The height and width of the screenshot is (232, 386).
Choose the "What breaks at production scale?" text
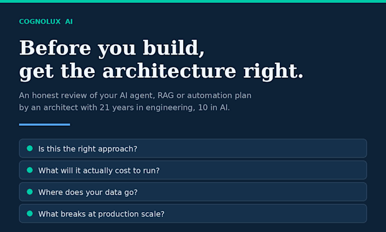pos(101,214)
